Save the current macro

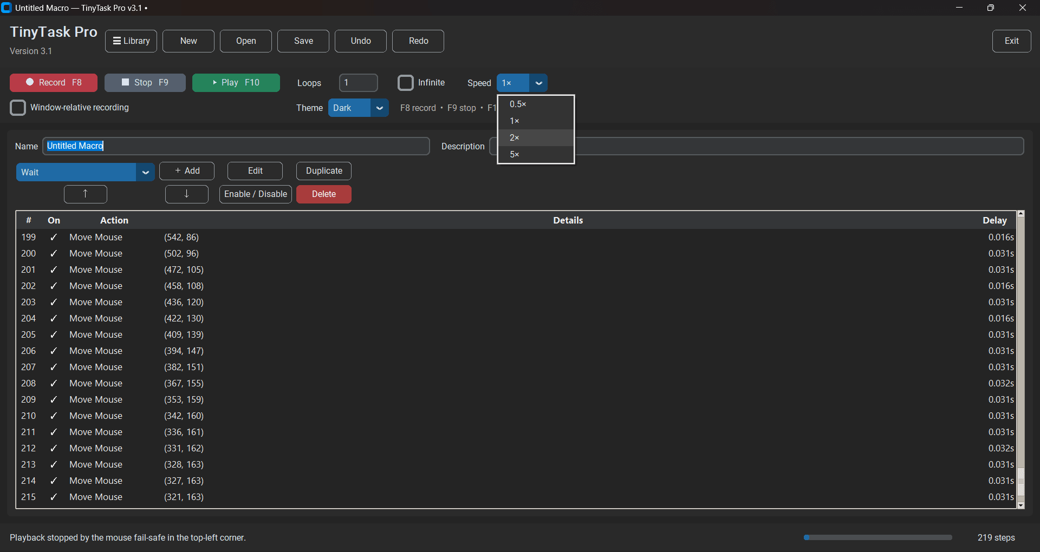(303, 41)
